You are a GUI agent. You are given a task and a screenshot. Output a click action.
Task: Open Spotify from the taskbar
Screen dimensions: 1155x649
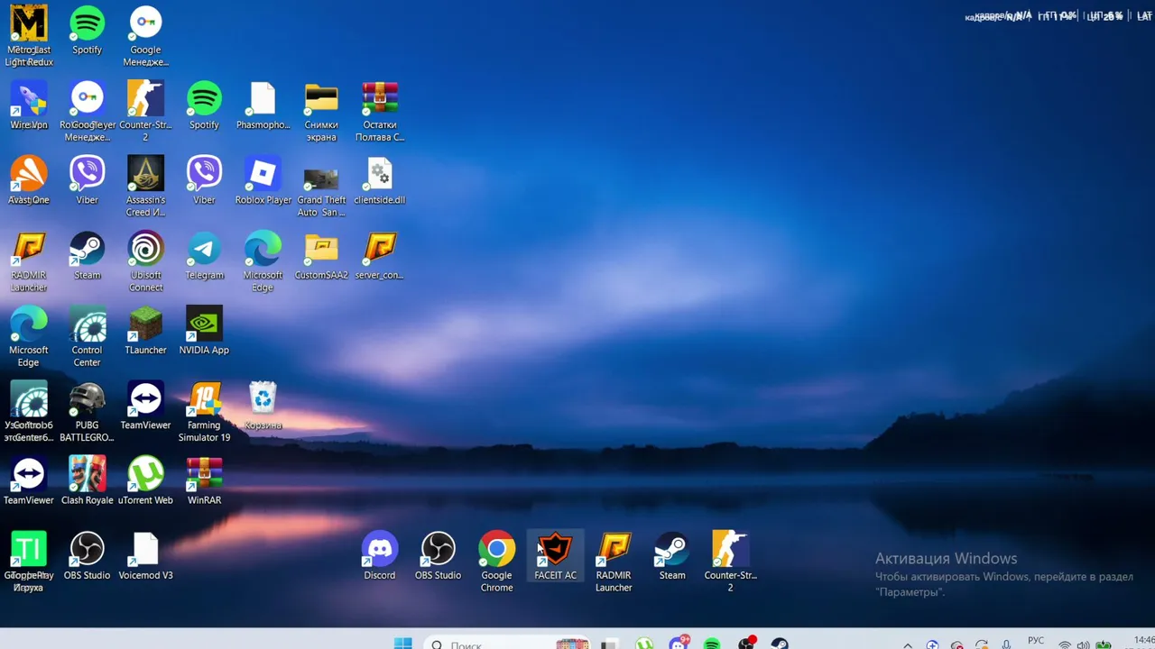point(712,644)
